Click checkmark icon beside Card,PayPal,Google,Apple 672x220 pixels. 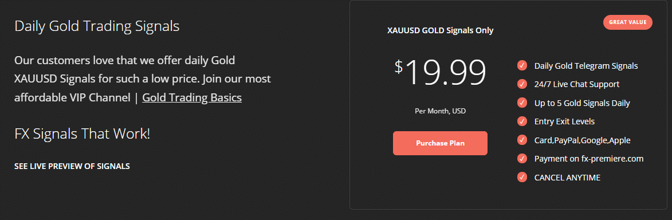point(522,140)
